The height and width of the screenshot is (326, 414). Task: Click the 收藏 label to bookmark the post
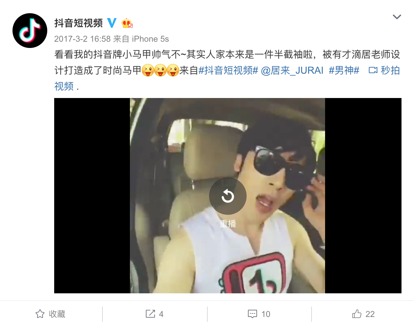(x=57, y=314)
